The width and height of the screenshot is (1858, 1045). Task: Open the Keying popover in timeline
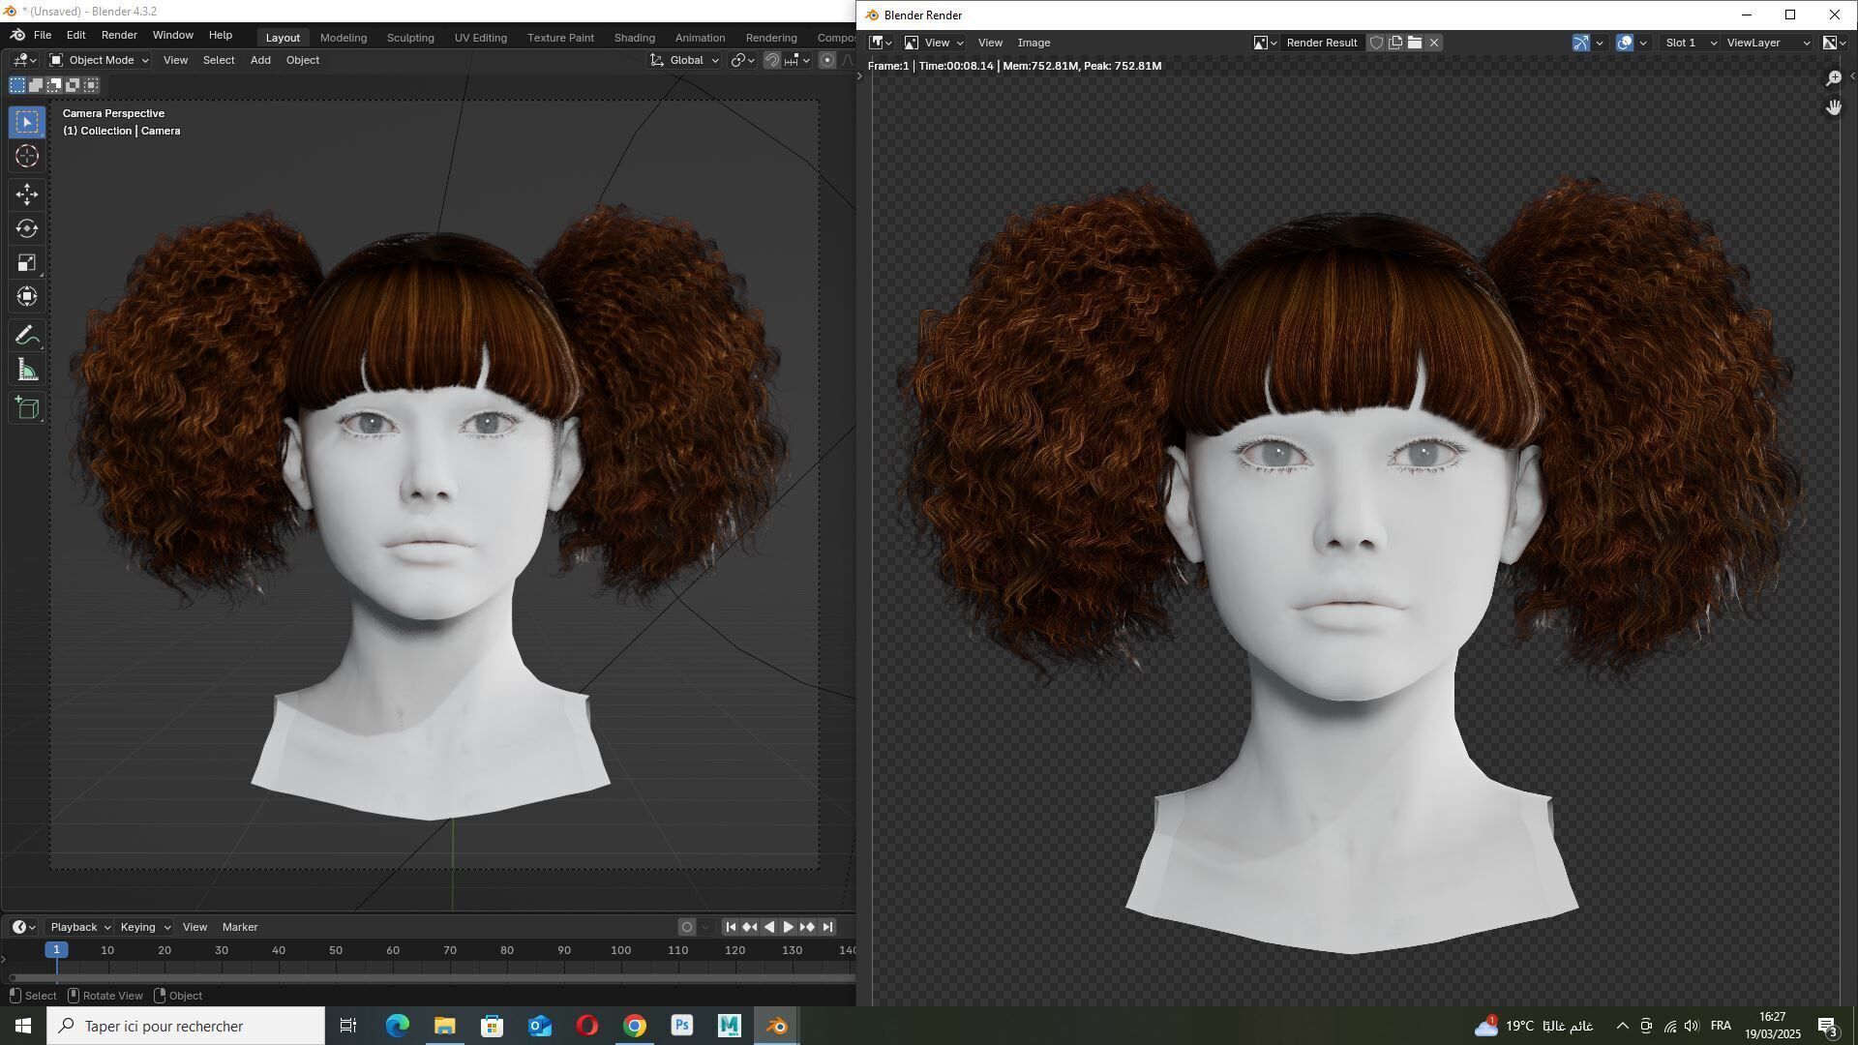coord(144,927)
